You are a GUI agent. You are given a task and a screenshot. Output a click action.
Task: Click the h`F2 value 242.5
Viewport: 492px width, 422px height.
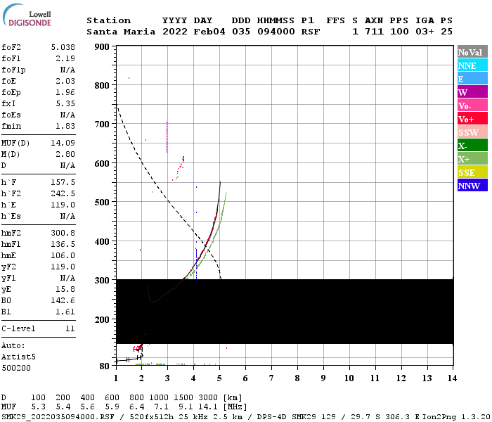click(63, 193)
